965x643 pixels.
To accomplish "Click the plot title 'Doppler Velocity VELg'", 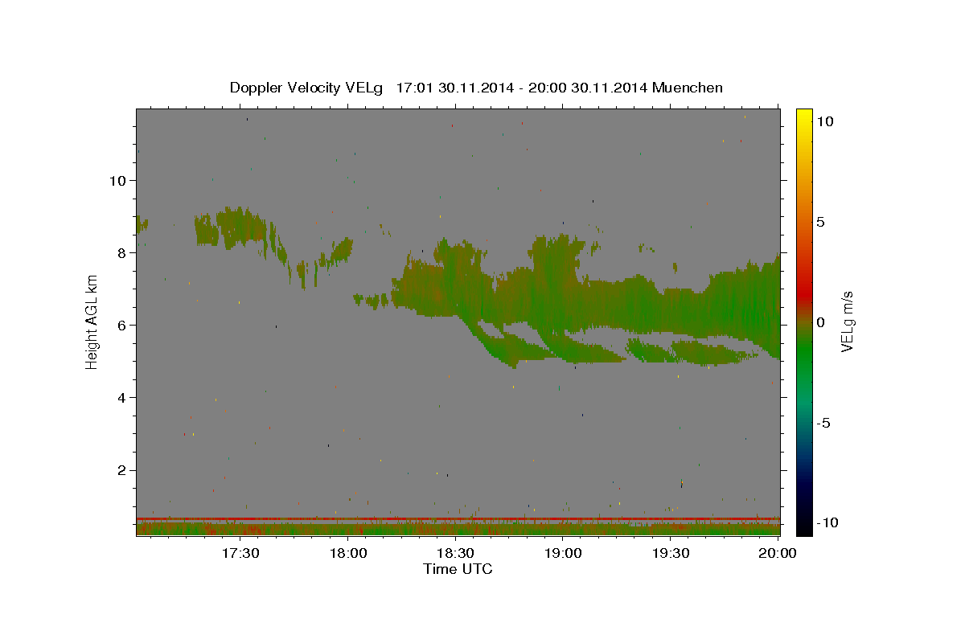I will (308, 88).
